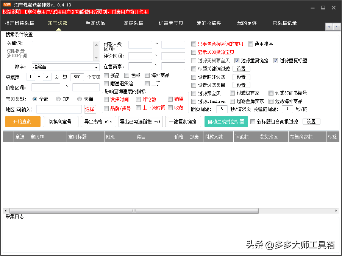Image resolution: width=342 pixels, height=256 pixels.
Task: Enable the 包邮 filter checkbox
Action: tap(126, 75)
